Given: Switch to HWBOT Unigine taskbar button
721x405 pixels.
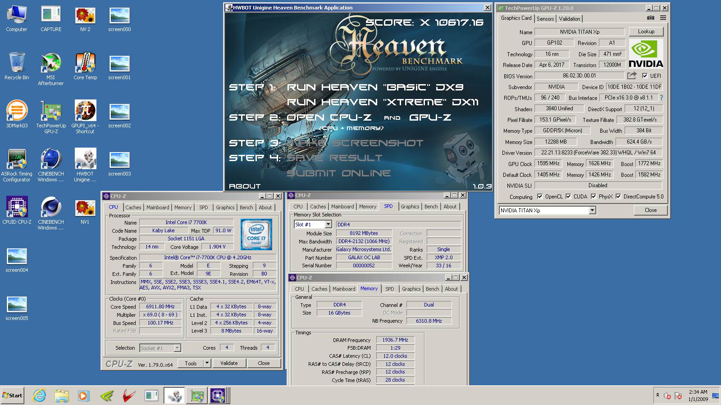Looking at the screenshot, I should 174,396.
